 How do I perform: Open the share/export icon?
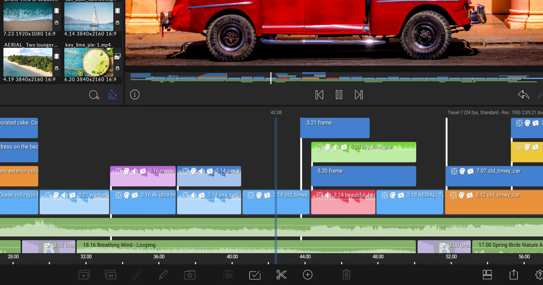click(x=513, y=274)
